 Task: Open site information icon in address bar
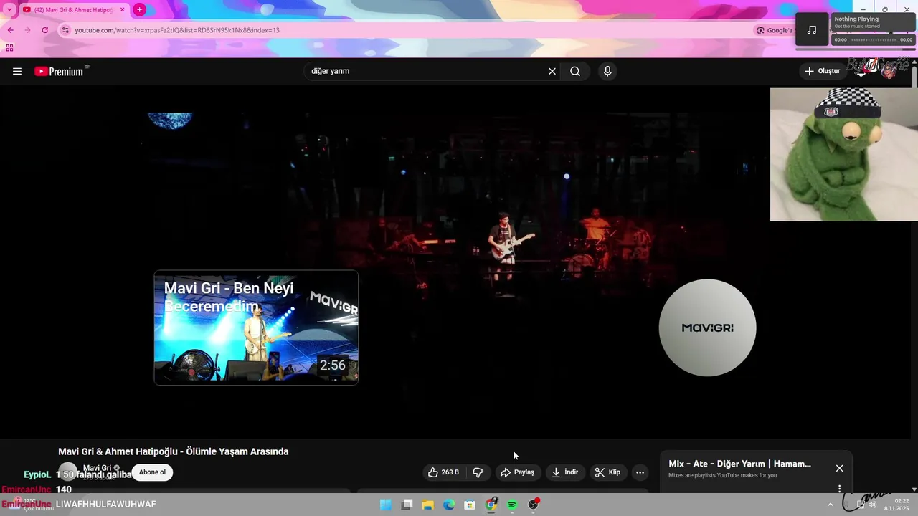pyautogui.click(x=65, y=30)
